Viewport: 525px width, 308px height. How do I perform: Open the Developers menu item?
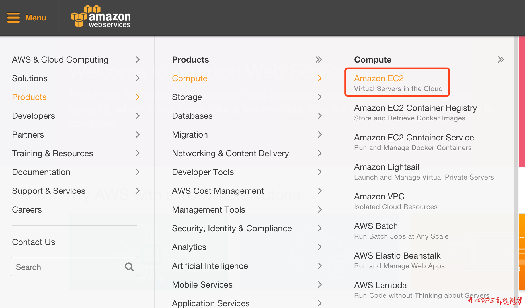pos(33,116)
